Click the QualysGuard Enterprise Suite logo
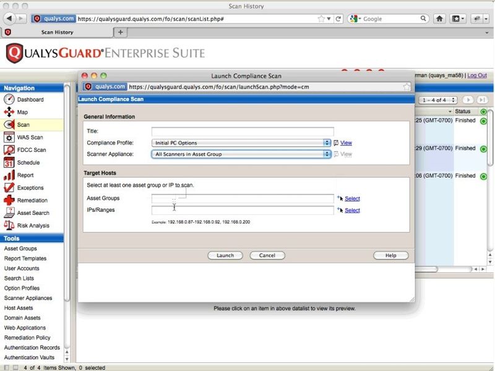This screenshot has width=495, height=371. (x=105, y=53)
